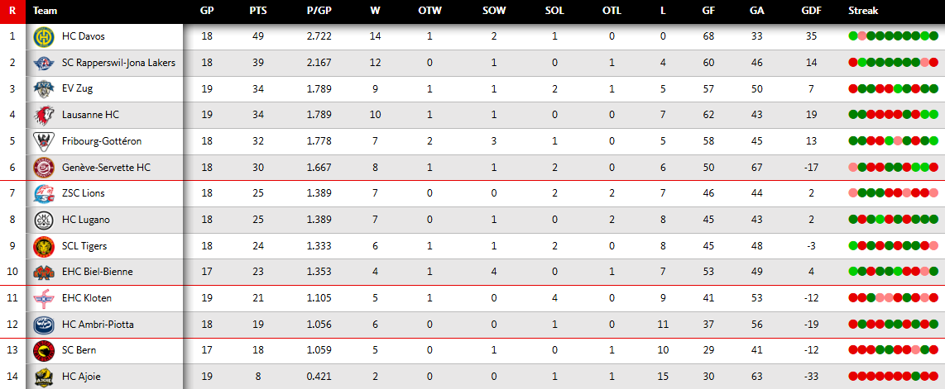Open the EHC Biel-Bienne team link
945x389 pixels.
tap(97, 272)
